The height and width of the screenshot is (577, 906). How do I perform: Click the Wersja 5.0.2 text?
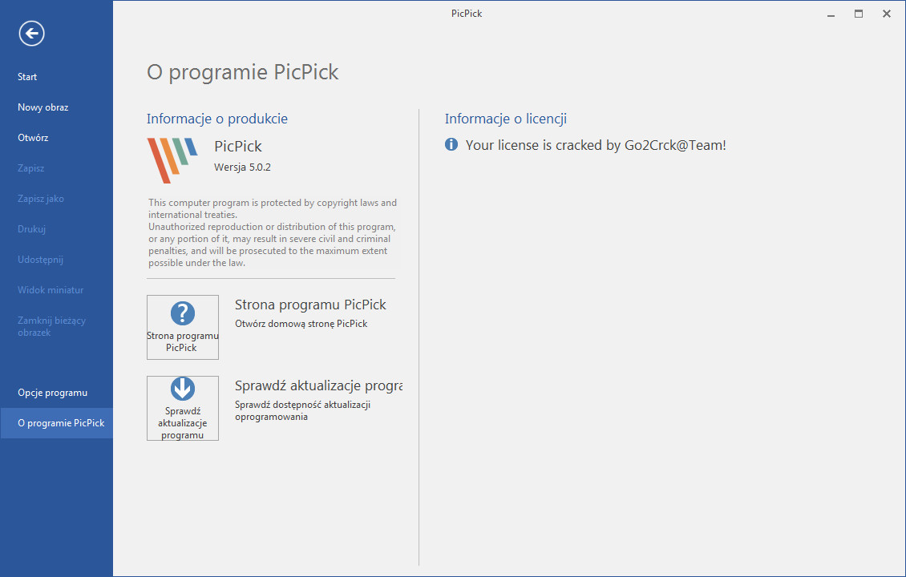click(x=242, y=167)
